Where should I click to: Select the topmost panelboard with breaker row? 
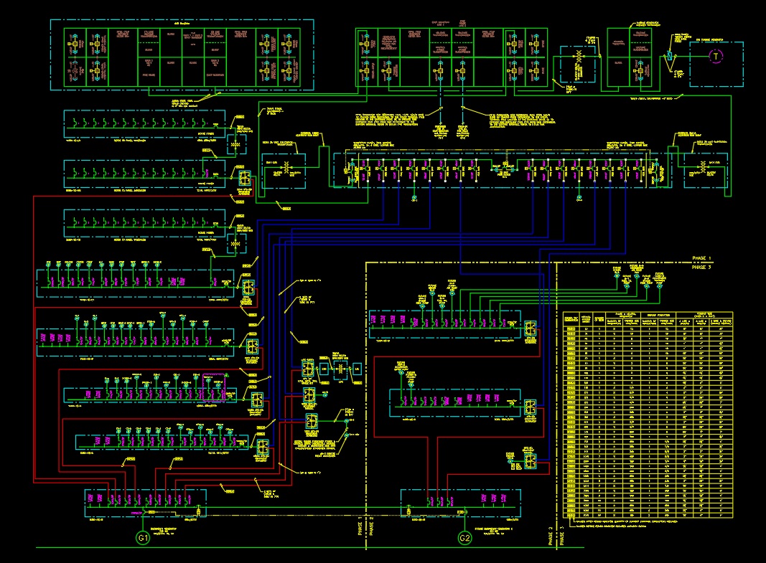144,124
